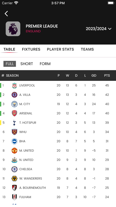This screenshot has width=116, height=207.
Task: Select the Wolves crest icon
Action: coord(14,178)
